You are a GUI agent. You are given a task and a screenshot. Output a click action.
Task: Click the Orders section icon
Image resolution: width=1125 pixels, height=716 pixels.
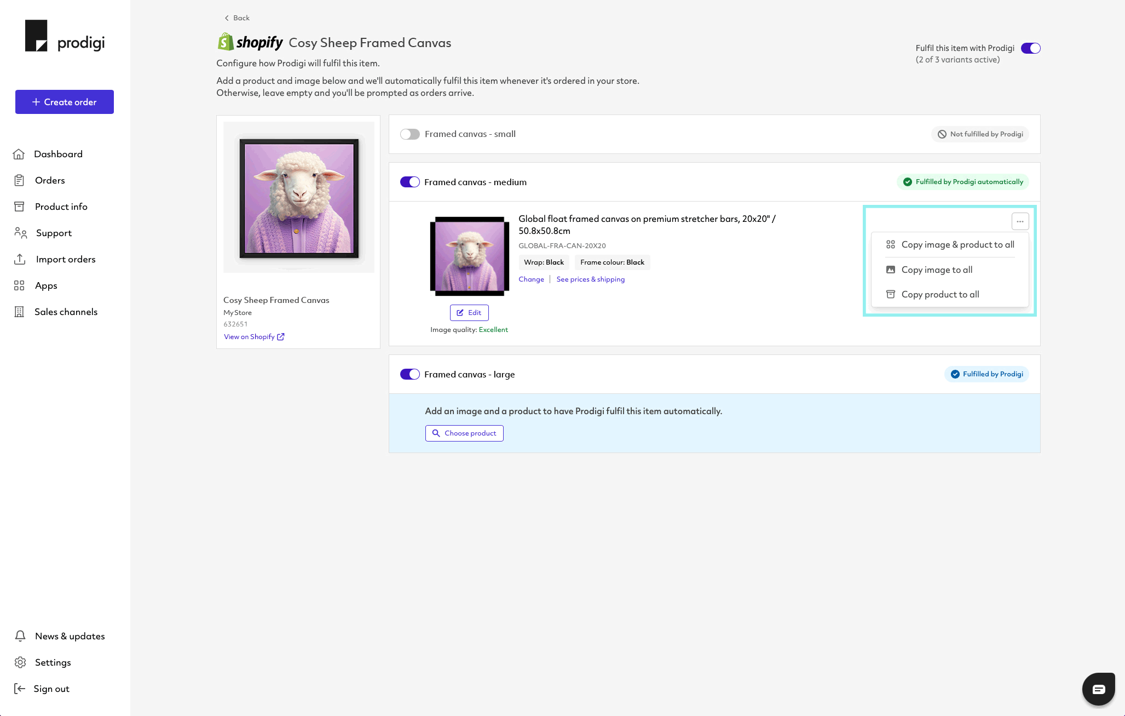19,180
